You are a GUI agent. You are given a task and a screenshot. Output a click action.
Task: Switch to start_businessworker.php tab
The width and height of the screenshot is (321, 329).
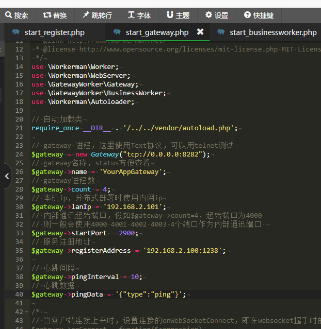pyautogui.click(x=273, y=32)
